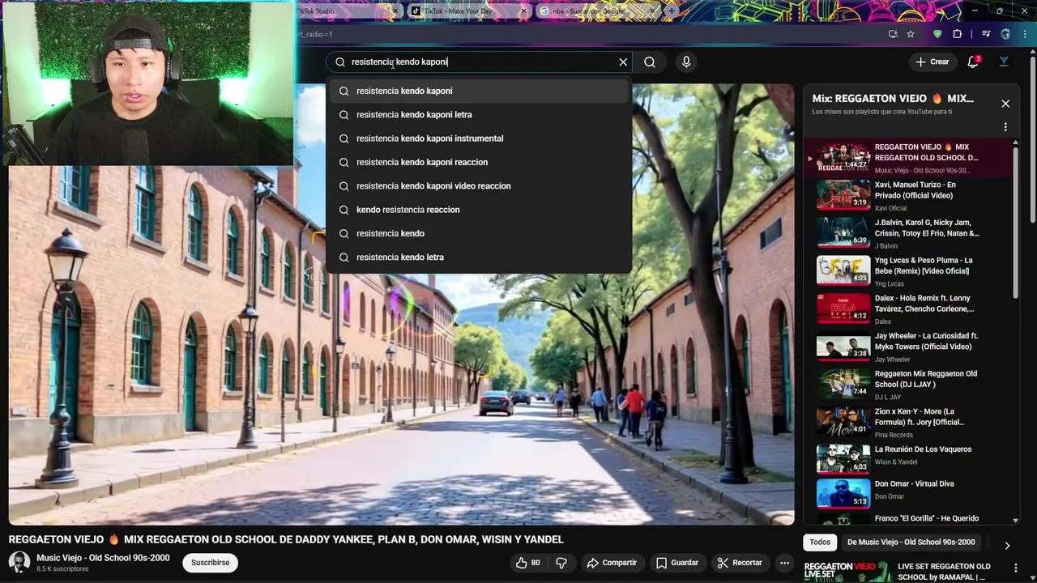1037x583 pixels.
Task: Focus the YouTube search input field
Action: tap(478, 62)
